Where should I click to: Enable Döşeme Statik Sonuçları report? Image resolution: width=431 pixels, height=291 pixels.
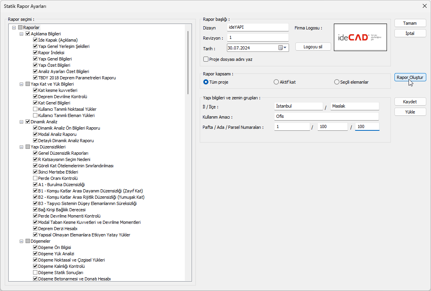(35, 273)
